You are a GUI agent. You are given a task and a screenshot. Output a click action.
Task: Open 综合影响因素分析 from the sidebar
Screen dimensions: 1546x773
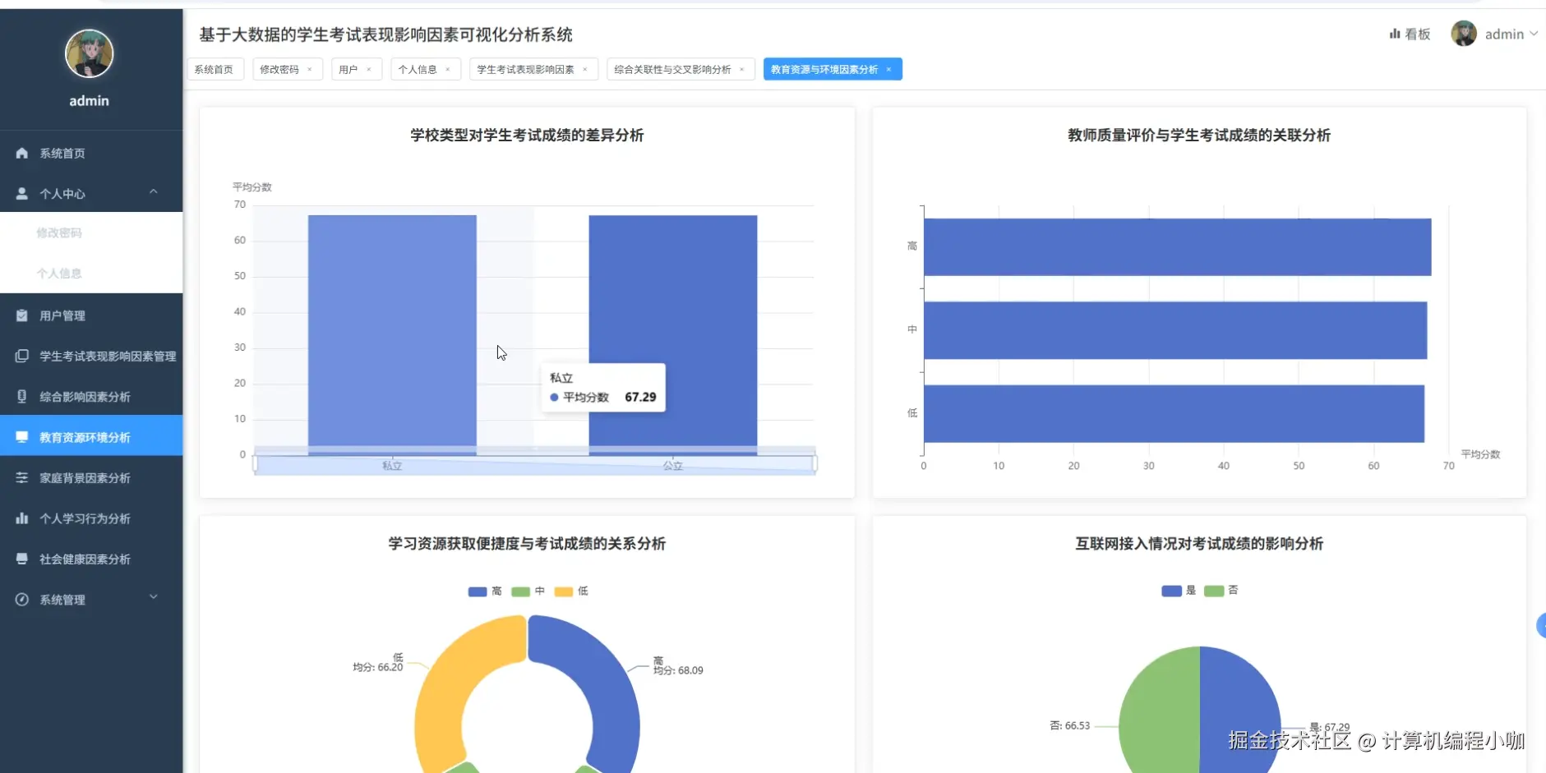[x=21, y=396]
